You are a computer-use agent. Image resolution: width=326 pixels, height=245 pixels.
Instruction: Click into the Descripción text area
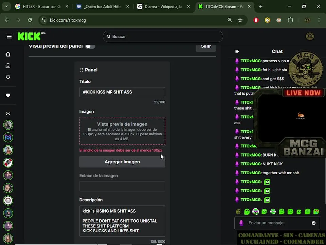(122, 221)
